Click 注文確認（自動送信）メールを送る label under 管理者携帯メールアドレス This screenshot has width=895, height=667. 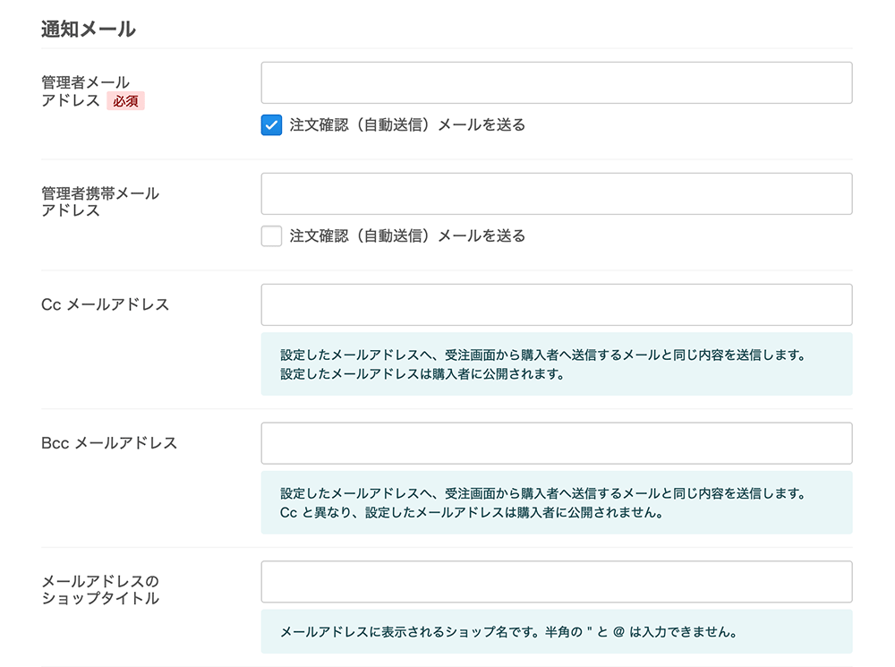[407, 235]
